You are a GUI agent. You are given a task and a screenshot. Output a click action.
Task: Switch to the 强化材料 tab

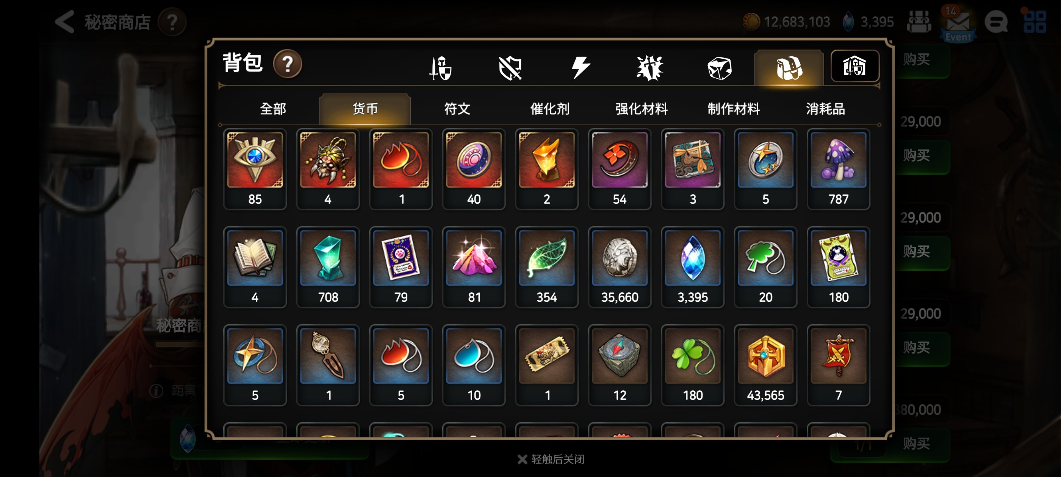tap(642, 109)
